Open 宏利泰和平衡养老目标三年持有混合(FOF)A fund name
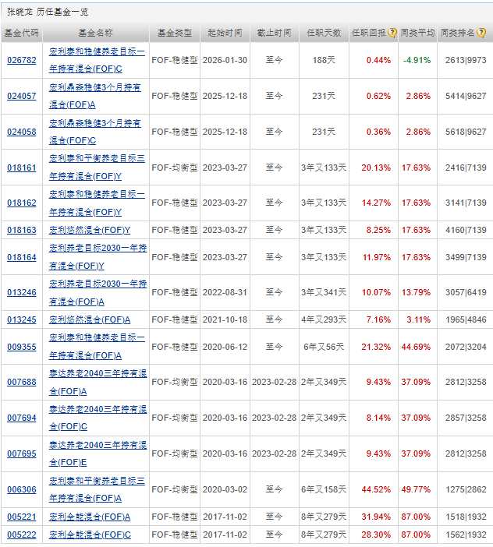Screen dimensions: 493x547 click(x=97, y=489)
